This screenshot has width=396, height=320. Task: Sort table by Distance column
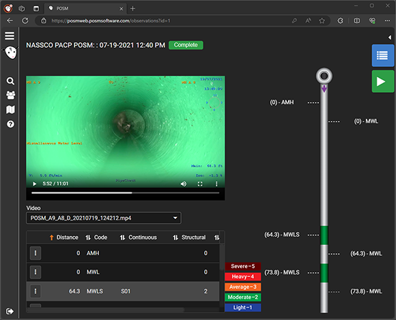point(63,237)
